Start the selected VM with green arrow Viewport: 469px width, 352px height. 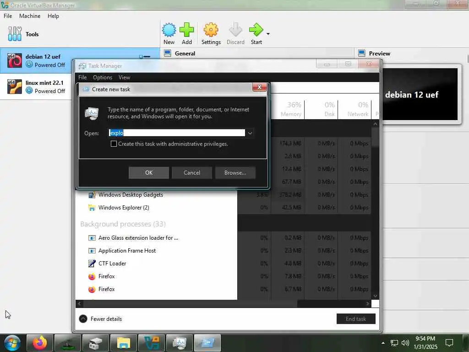click(x=256, y=33)
